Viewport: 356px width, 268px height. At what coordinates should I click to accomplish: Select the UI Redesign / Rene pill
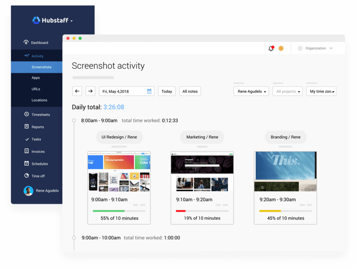(x=120, y=137)
